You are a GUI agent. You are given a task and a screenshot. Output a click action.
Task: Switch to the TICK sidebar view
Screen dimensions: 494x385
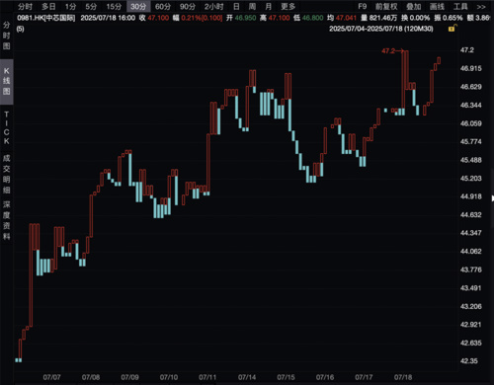[7, 127]
